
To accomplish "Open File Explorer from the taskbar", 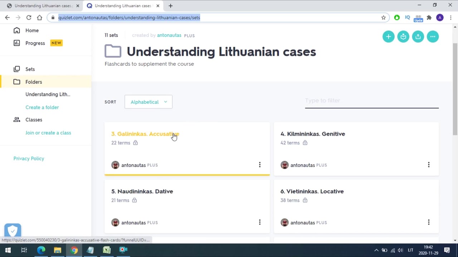I will tap(58, 250).
